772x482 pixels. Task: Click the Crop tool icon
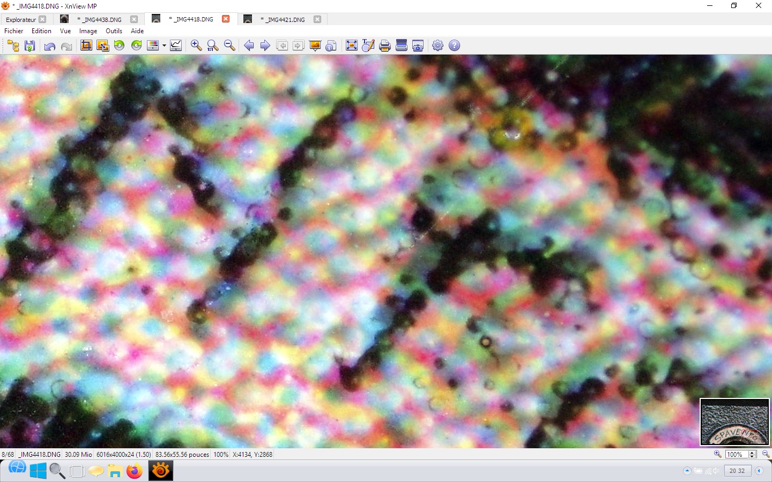pos(86,46)
